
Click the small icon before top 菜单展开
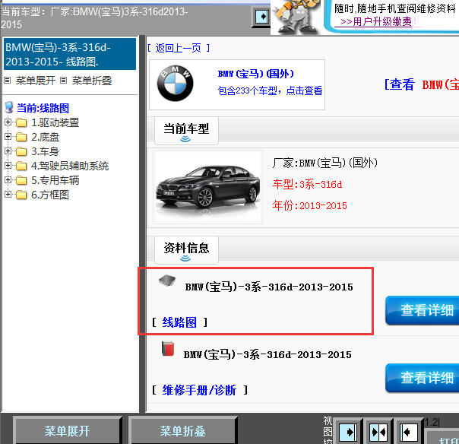pyautogui.click(x=8, y=81)
